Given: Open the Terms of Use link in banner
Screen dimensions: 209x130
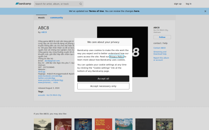Looking at the screenshot, I should [x=96, y=11].
